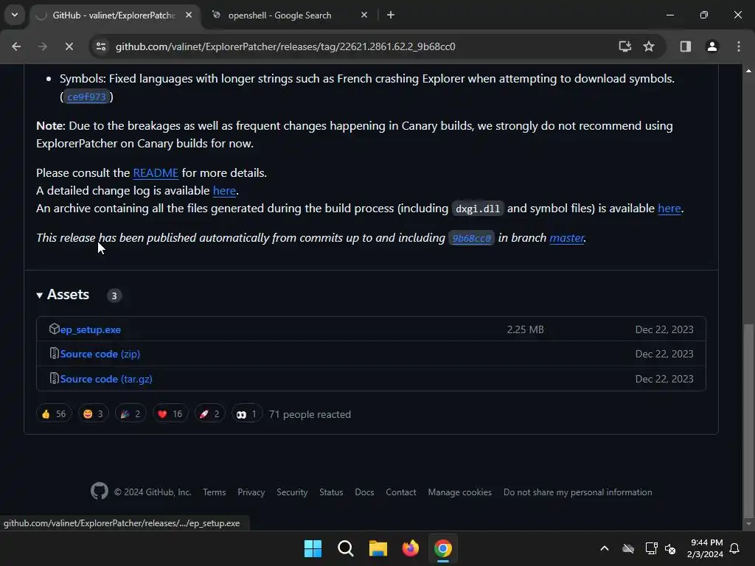This screenshot has height=566, width=755.
Task: Open Manage cookies in footer
Action: 460,492
